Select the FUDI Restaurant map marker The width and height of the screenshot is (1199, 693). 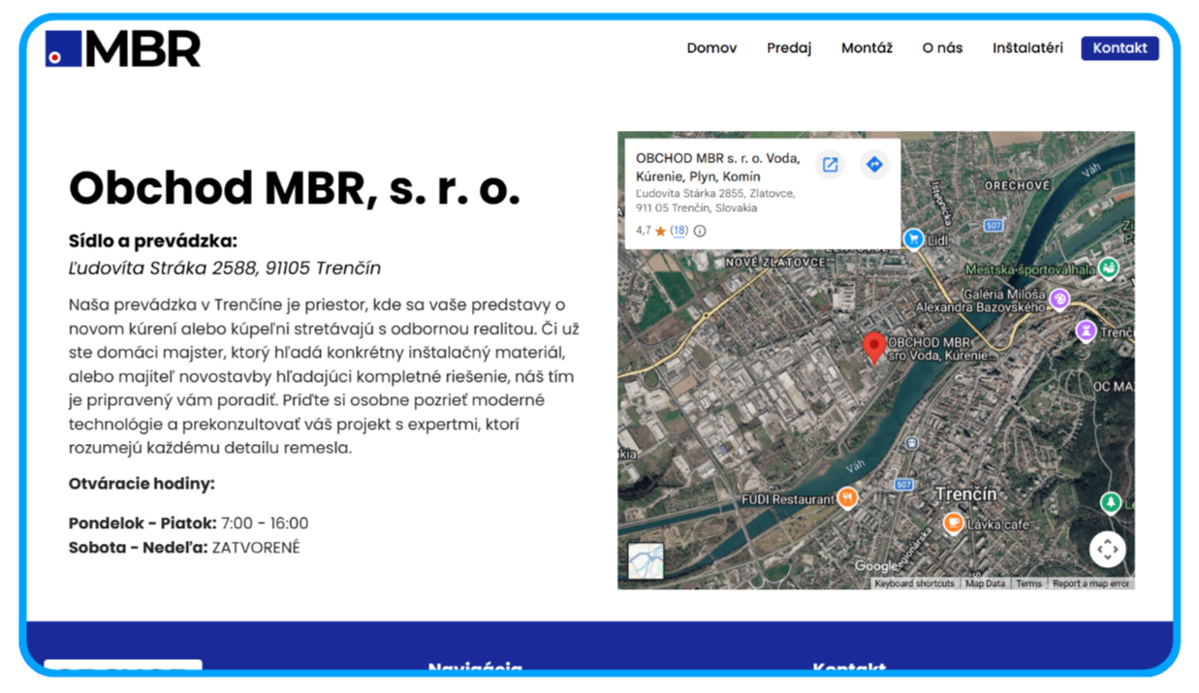click(x=848, y=498)
